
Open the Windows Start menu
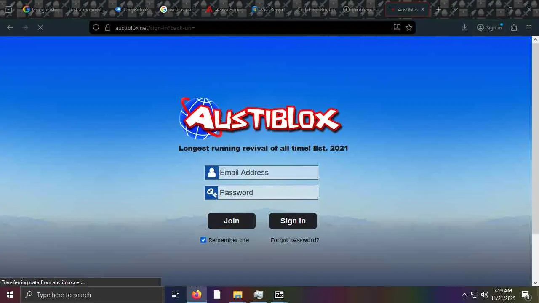pyautogui.click(x=10, y=295)
